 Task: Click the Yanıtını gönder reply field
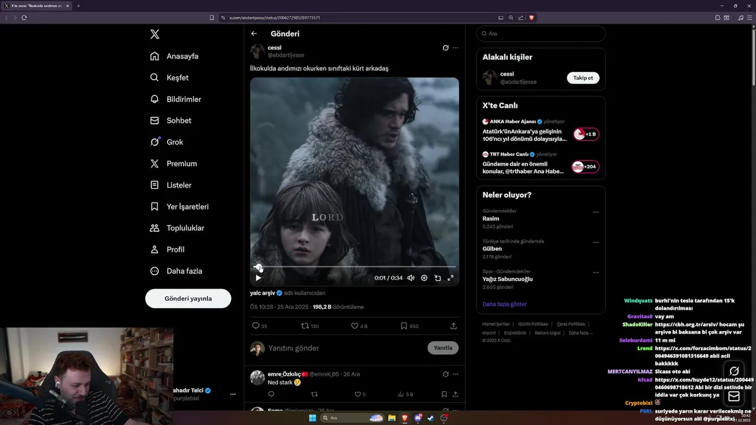click(346, 348)
